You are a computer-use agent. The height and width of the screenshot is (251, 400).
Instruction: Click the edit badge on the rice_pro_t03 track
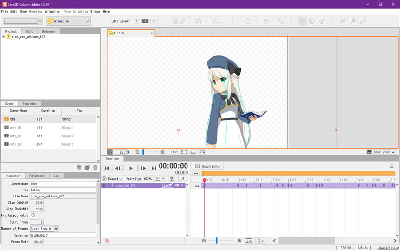coord(167,185)
